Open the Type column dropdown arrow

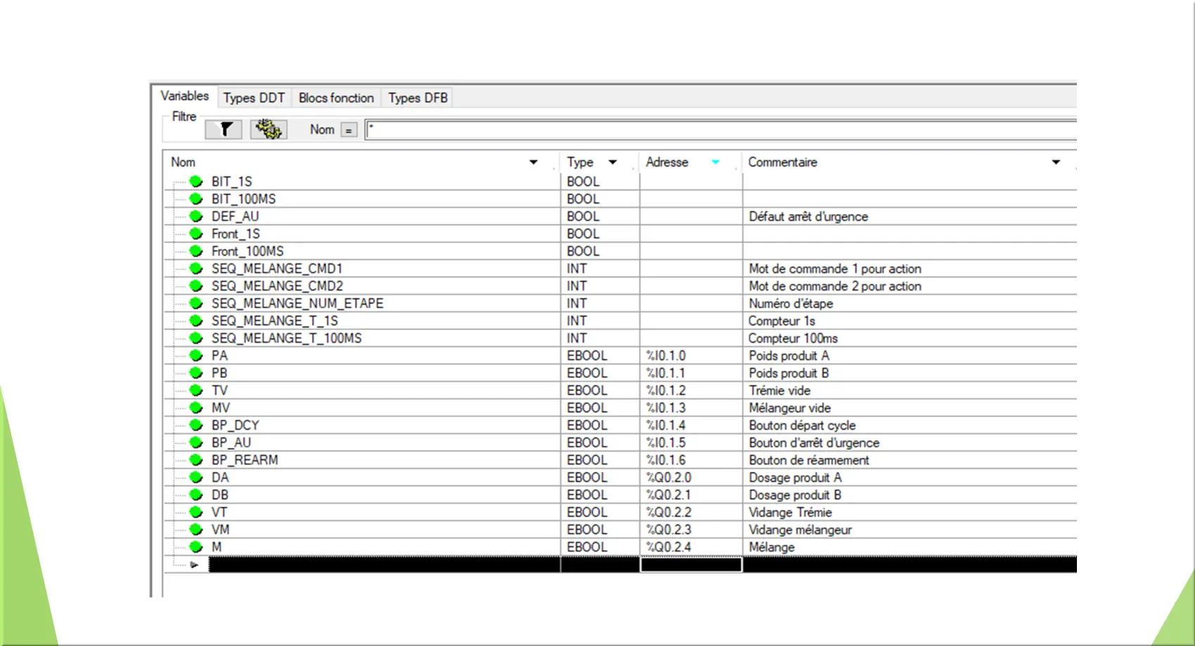click(x=613, y=162)
